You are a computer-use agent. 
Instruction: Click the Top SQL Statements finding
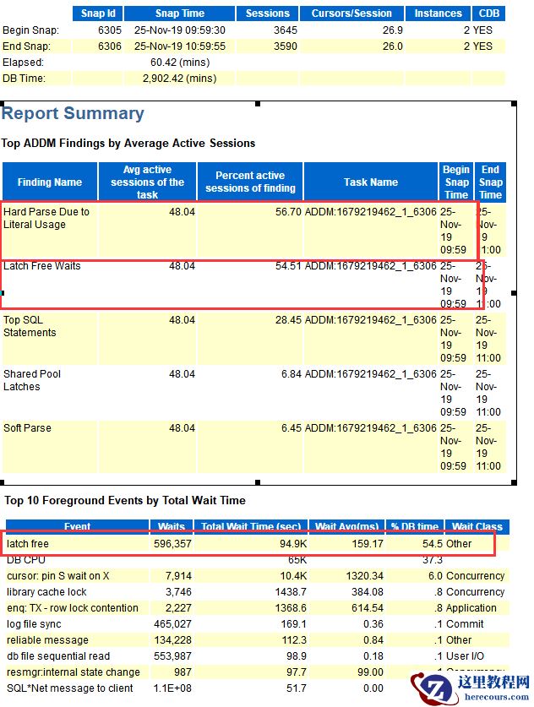pyautogui.click(x=30, y=326)
